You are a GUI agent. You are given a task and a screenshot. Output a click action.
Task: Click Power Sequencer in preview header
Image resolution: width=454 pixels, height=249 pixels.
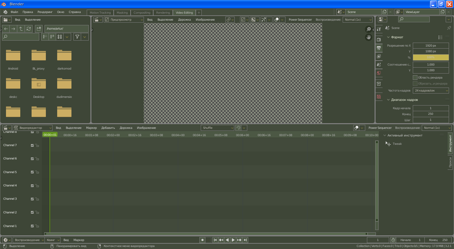tap(300, 20)
